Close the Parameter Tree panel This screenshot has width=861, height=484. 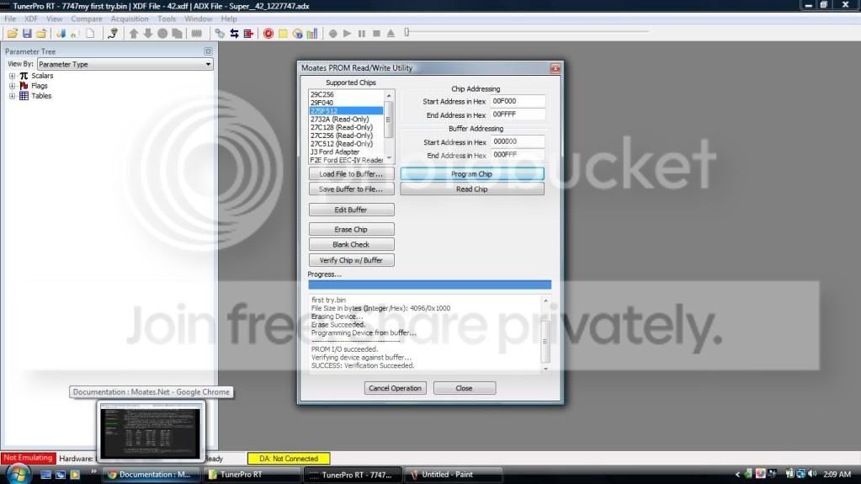(x=208, y=51)
